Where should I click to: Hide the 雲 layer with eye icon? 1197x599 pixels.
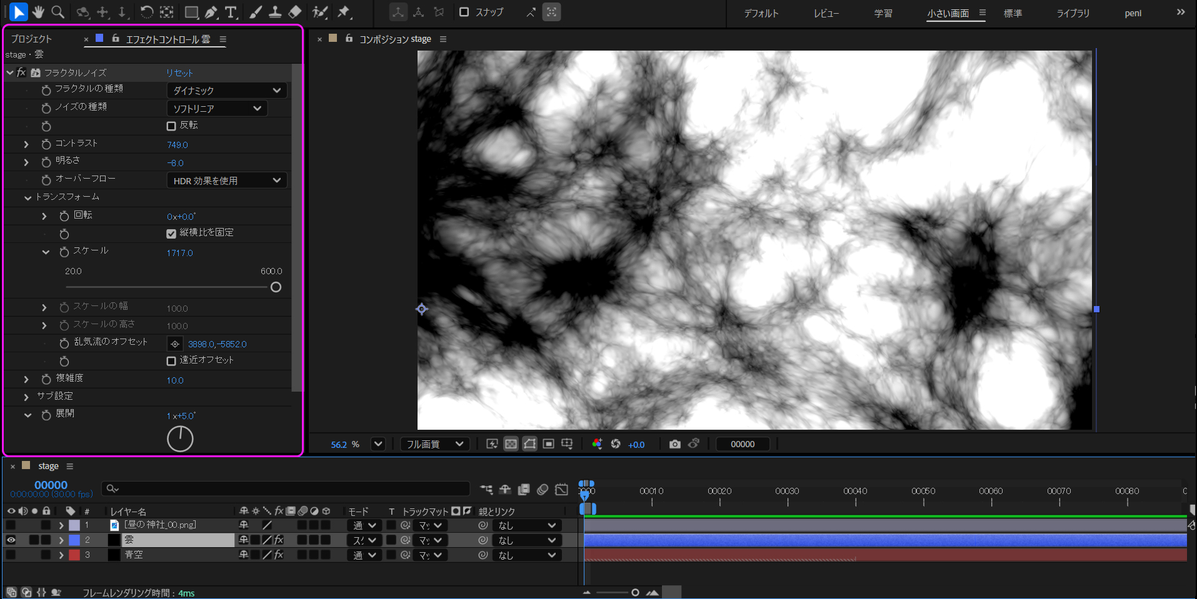click(x=11, y=540)
